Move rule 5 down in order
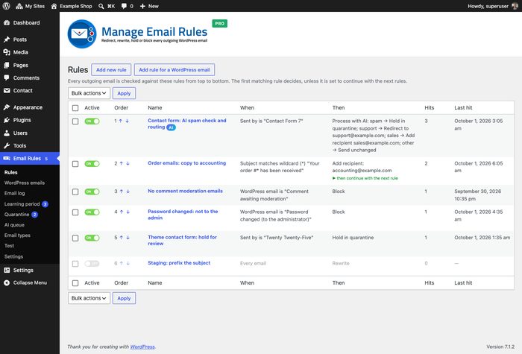The image size is (522, 354). click(128, 238)
